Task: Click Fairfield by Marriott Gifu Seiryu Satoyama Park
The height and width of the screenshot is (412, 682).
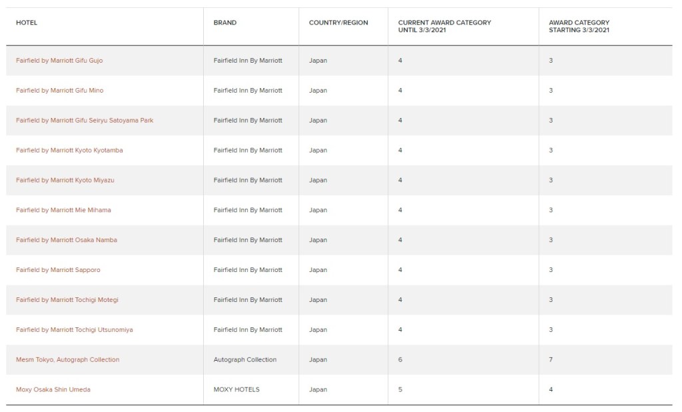Action: (x=85, y=121)
